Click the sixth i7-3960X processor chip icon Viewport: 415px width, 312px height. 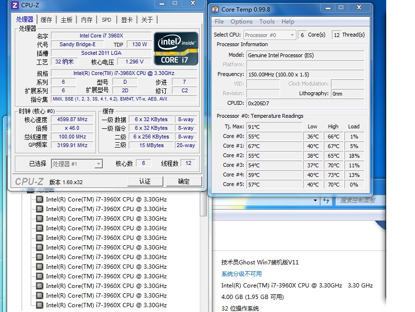pos(40,248)
